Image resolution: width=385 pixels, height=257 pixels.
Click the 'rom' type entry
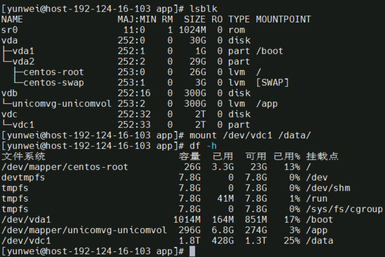pyautogui.click(x=237, y=30)
